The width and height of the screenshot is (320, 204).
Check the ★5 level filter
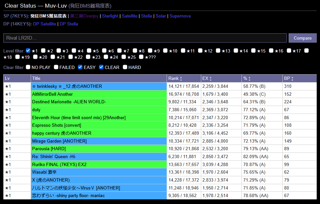pyautogui.click(x=89, y=51)
